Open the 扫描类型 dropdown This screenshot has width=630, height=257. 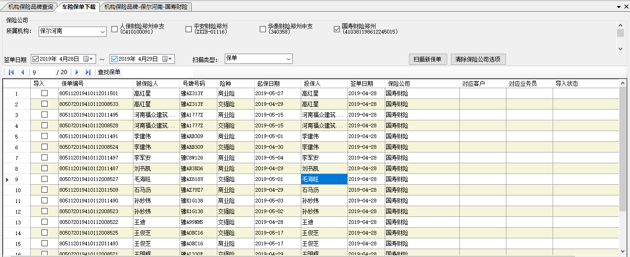(289, 59)
